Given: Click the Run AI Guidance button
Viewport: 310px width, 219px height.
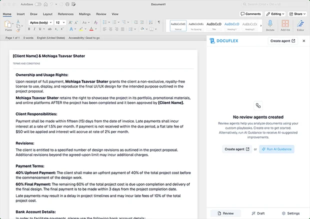Looking at the screenshot, I should tap(276, 149).
